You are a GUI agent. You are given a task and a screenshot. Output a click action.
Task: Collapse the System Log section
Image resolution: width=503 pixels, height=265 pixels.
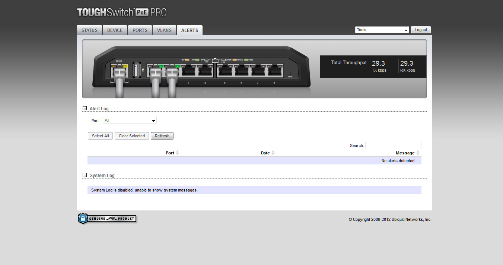(85, 175)
